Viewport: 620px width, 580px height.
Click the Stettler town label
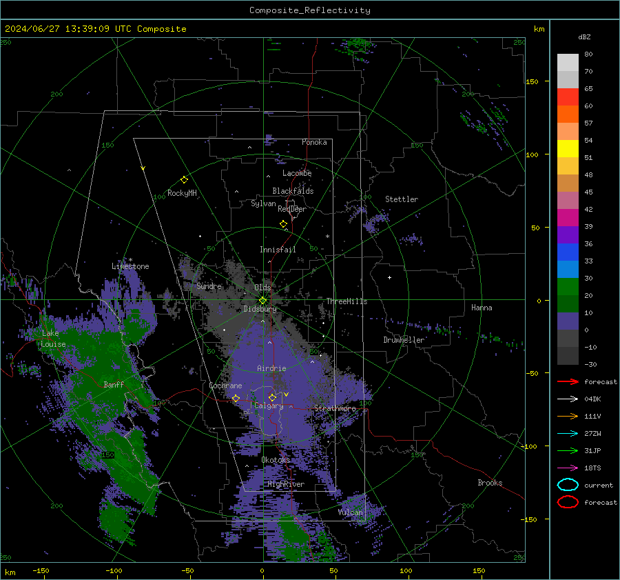[402, 199]
